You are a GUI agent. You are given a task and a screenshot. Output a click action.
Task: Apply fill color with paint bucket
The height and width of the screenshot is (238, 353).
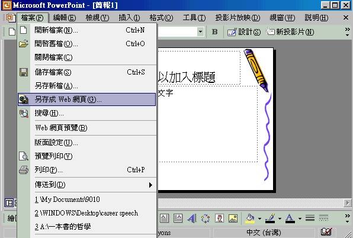250,218
